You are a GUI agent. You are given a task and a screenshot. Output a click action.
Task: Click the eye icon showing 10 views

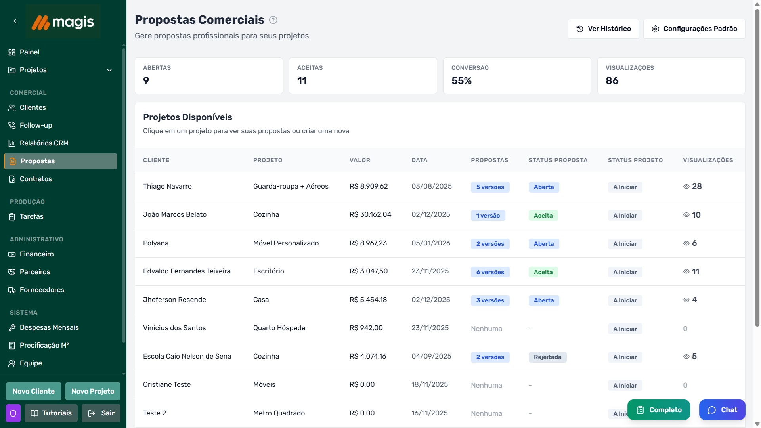(686, 215)
